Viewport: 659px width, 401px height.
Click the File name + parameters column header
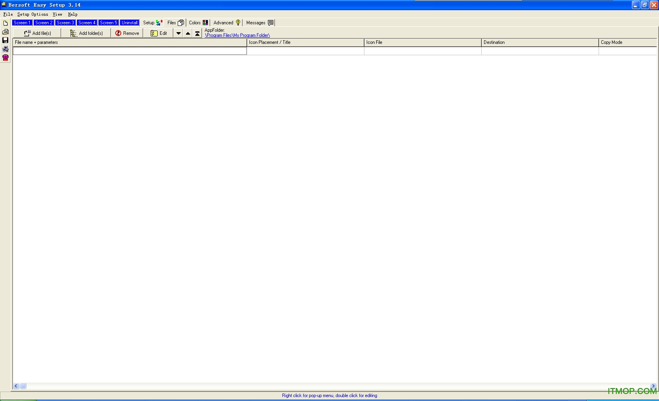coord(130,42)
